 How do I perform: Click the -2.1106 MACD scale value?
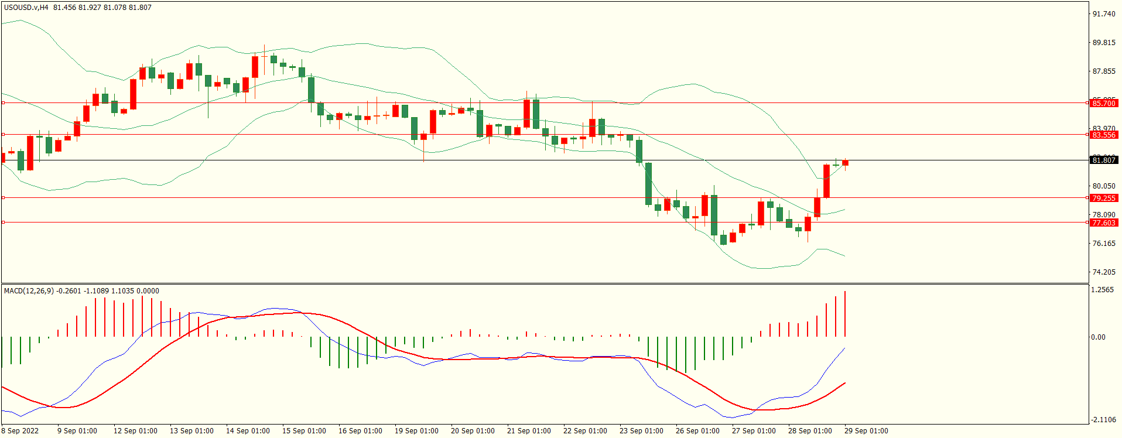point(1103,420)
